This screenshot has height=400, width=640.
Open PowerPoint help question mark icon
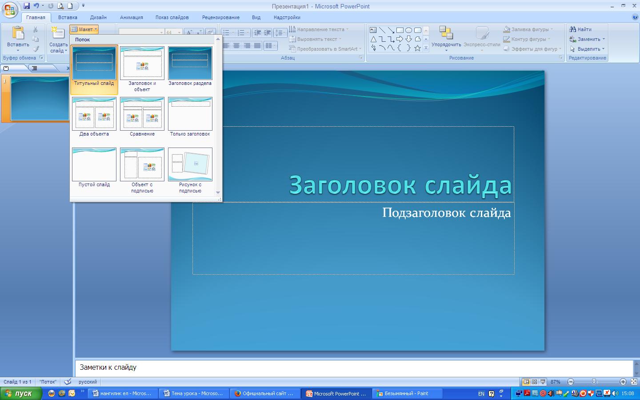(635, 17)
